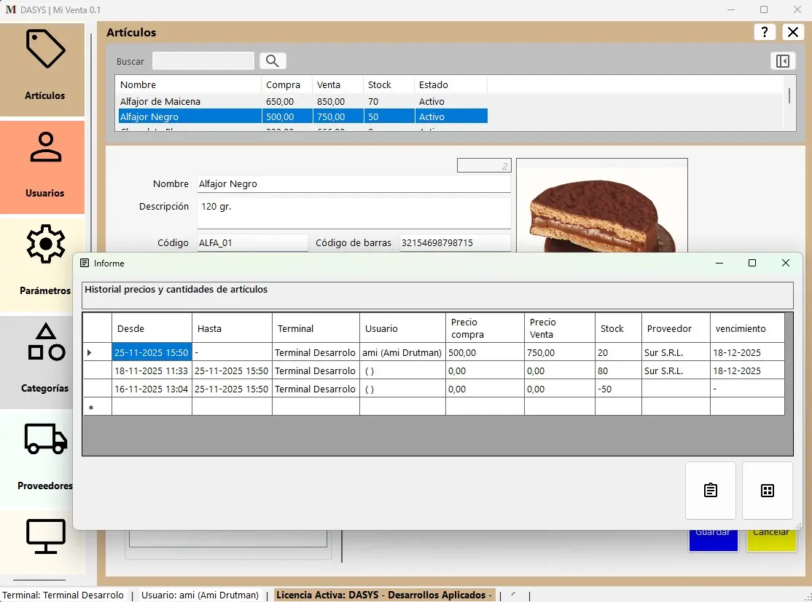Screen dimensions: 812x602
Task: Click the Desde column header
Action: [x=152, y=328]
